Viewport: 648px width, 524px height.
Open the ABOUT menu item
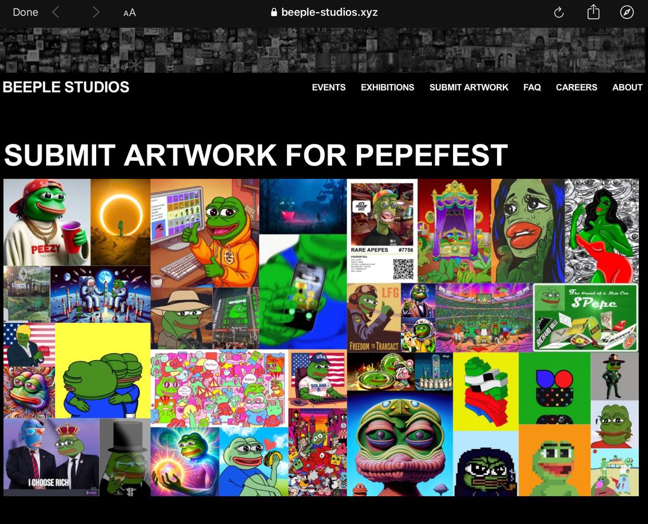tap(627, 87)
